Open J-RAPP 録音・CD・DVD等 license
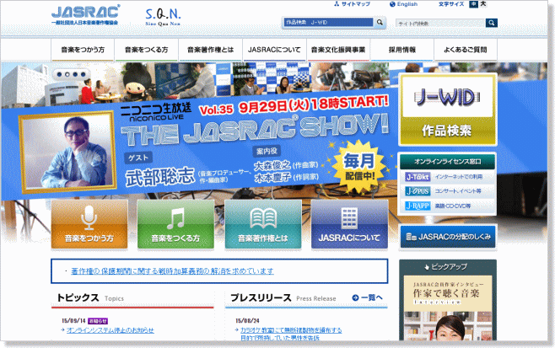555x348 pixels. [x=447, y=206]
